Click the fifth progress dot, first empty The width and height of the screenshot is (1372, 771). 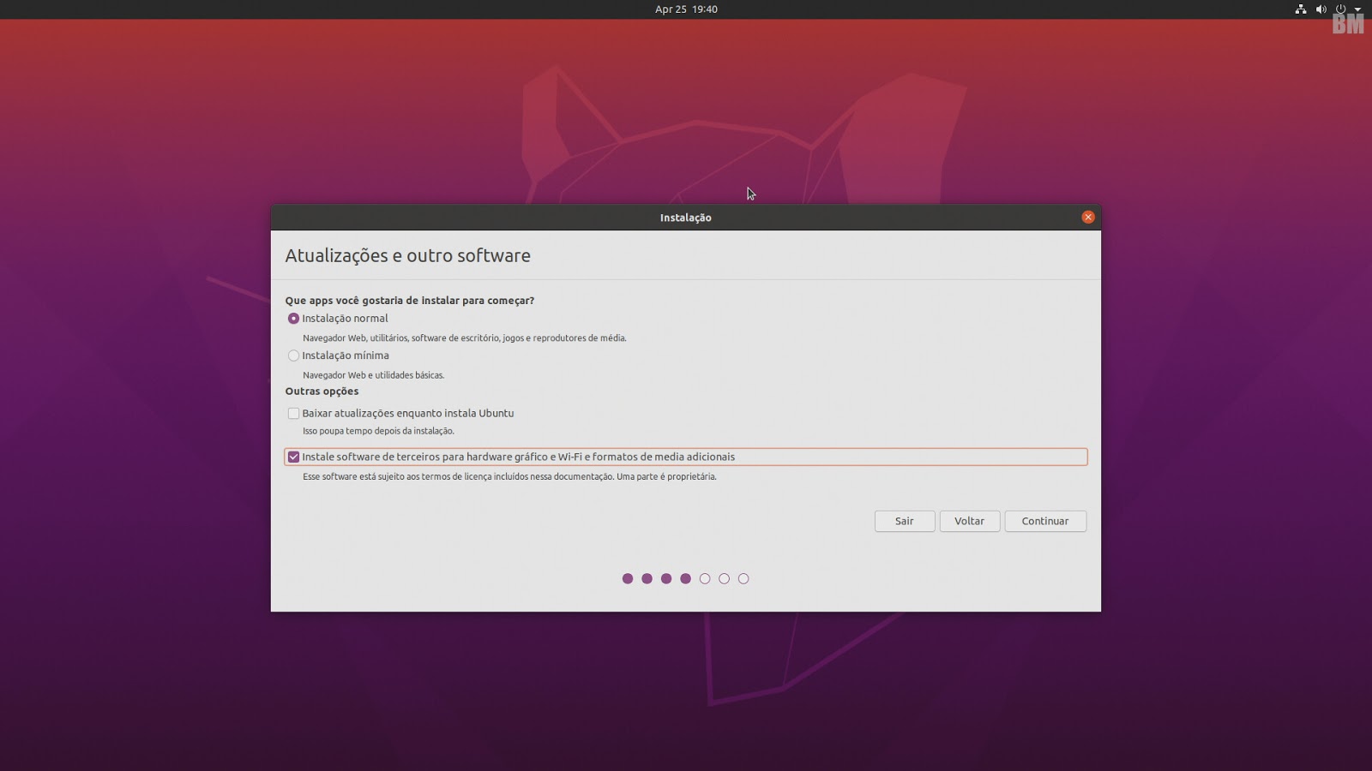tap(705, 579)
